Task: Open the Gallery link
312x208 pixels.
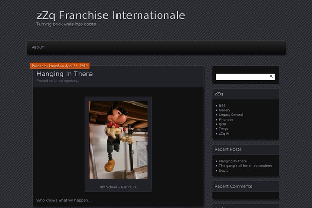Action: pos(225,110)
